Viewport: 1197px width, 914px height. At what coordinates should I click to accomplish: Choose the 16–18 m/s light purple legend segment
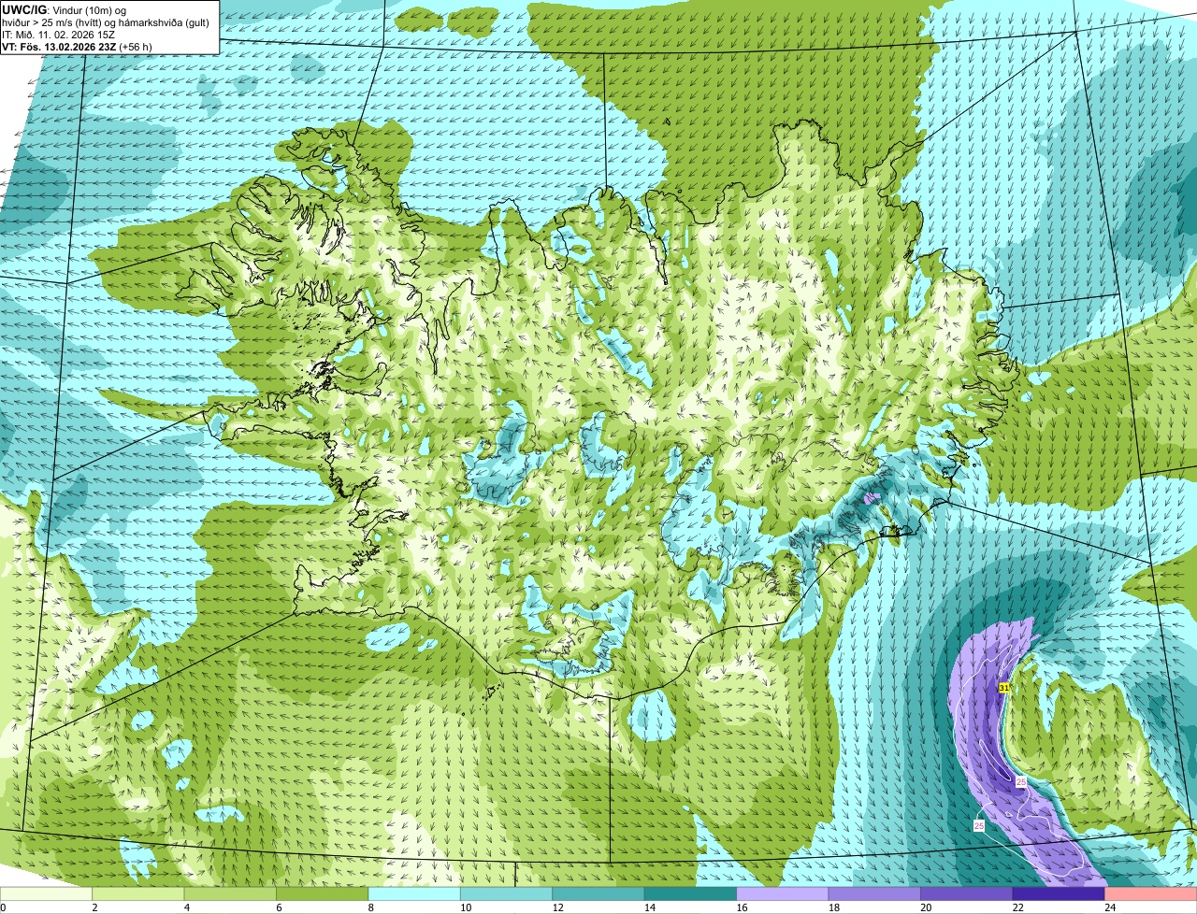click(783, 894)
